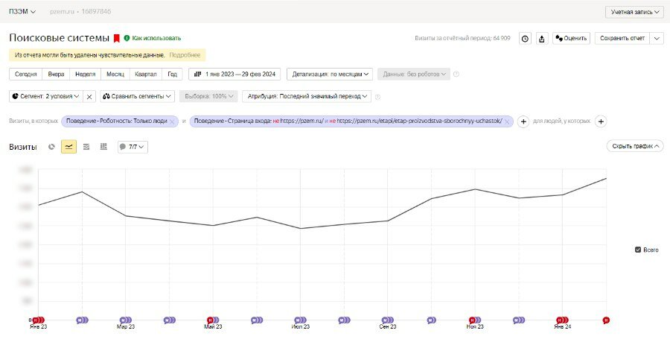
Task: Click annotation markers at Мар 23
Action: 126,320
